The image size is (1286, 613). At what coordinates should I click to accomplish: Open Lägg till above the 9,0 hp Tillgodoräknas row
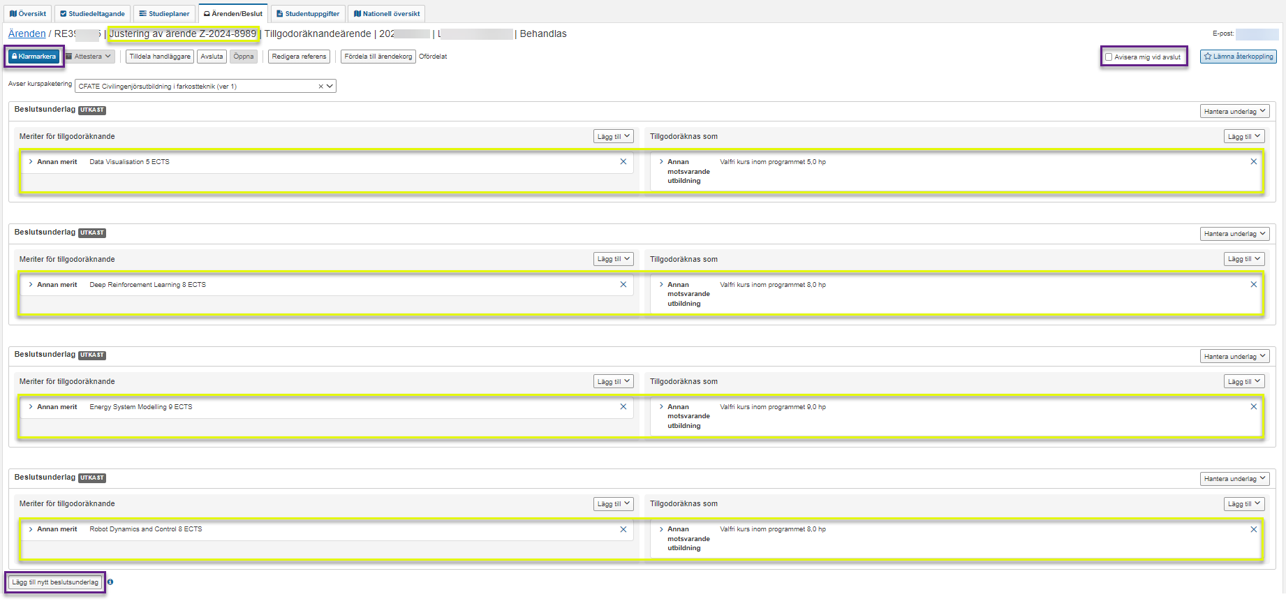(1244, 382)
